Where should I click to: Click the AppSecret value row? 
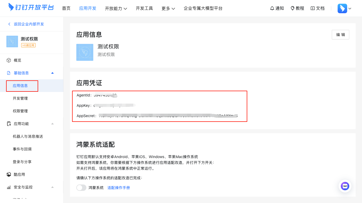click(x=157, y=116)
